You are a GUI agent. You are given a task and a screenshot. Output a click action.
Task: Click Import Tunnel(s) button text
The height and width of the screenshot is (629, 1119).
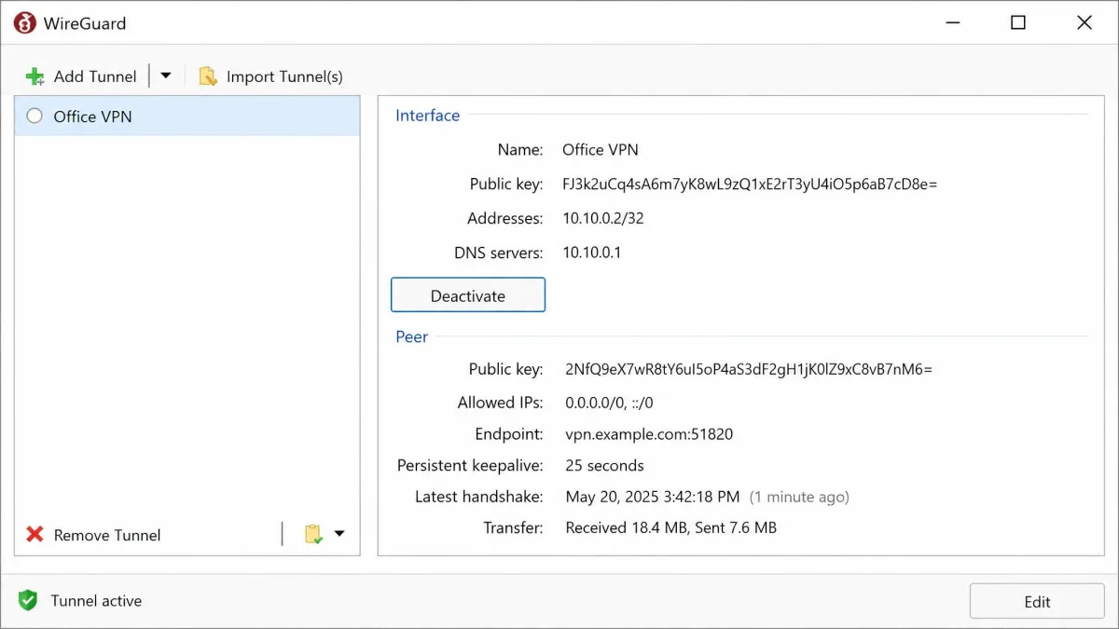tap(284, 76)
